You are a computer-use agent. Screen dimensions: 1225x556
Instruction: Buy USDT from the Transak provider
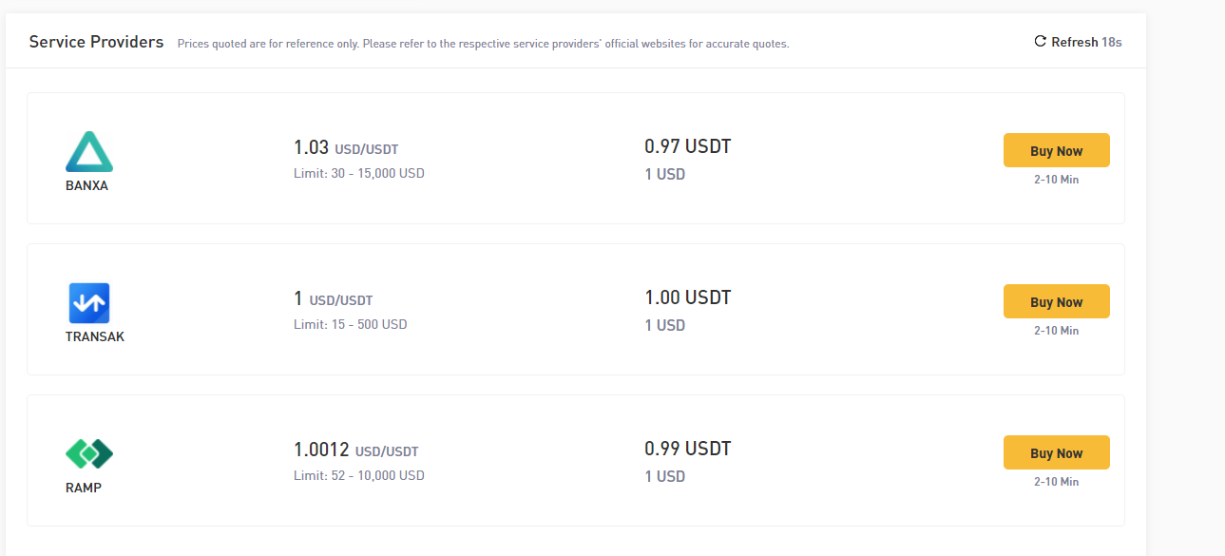[x=1057, y=302]
